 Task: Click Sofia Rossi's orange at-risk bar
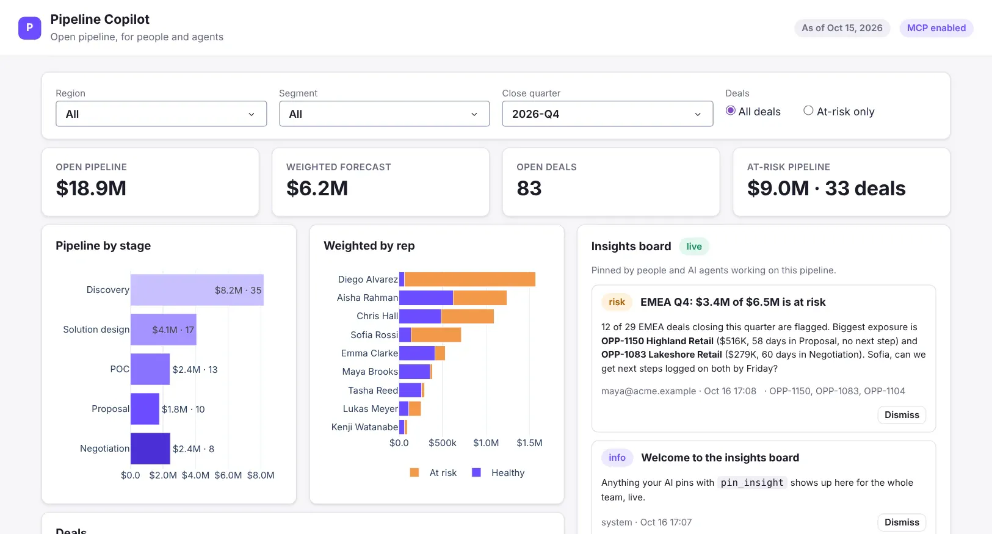point(436,334)
